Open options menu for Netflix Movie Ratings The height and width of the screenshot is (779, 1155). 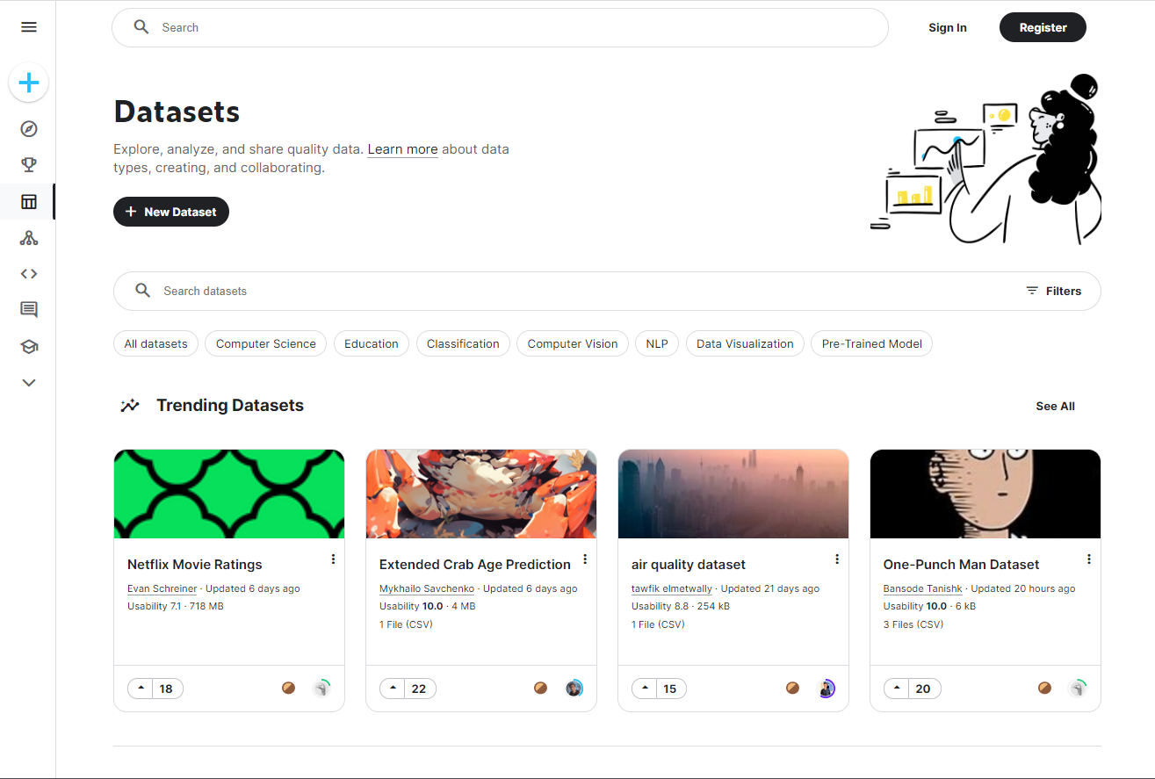(x=333, y=559)
